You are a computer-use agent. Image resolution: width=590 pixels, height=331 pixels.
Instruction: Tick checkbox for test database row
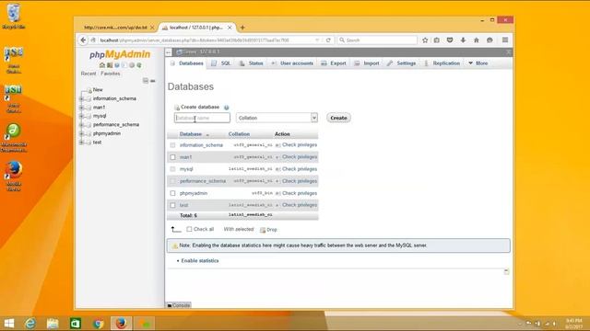[x=172, y=205]
